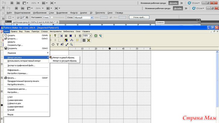This screenshot has width=219, height=123.
Task: Enable solid blue square color view
Action: point(71,36)
